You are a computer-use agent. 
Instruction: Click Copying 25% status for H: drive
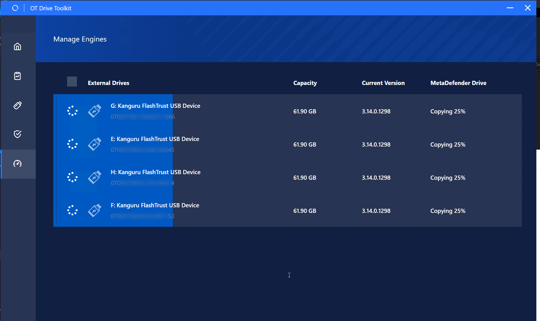pos(448,178)
